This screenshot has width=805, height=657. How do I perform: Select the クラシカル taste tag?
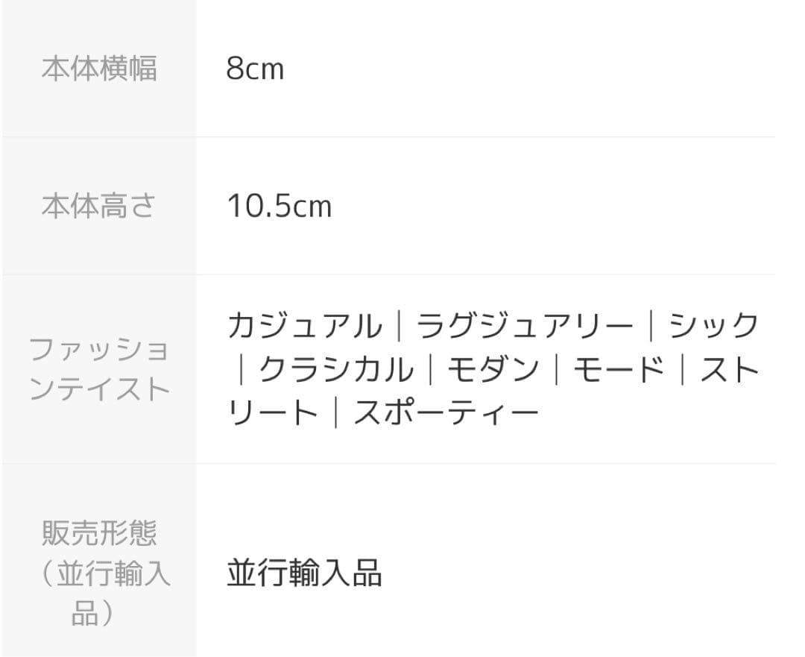click(335, 369)
